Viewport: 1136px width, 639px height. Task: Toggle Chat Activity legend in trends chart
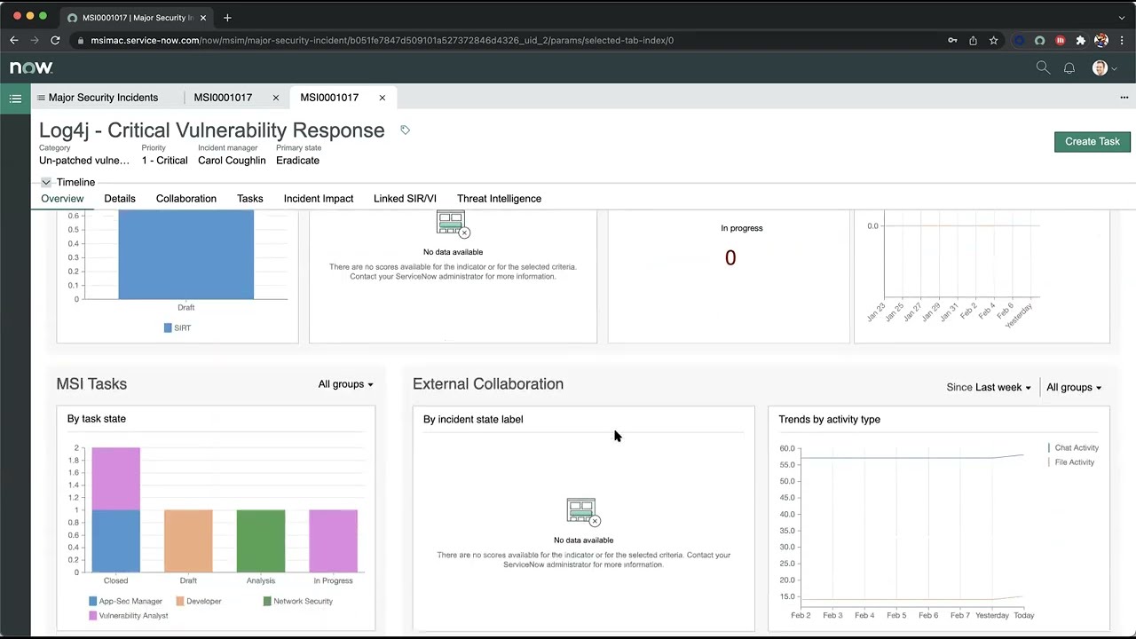(x=1074, y=448)
